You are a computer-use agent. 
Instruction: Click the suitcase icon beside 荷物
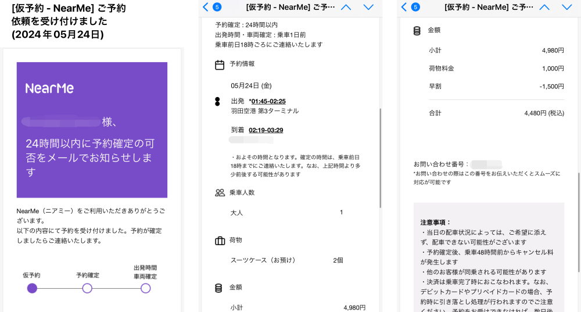220,241
